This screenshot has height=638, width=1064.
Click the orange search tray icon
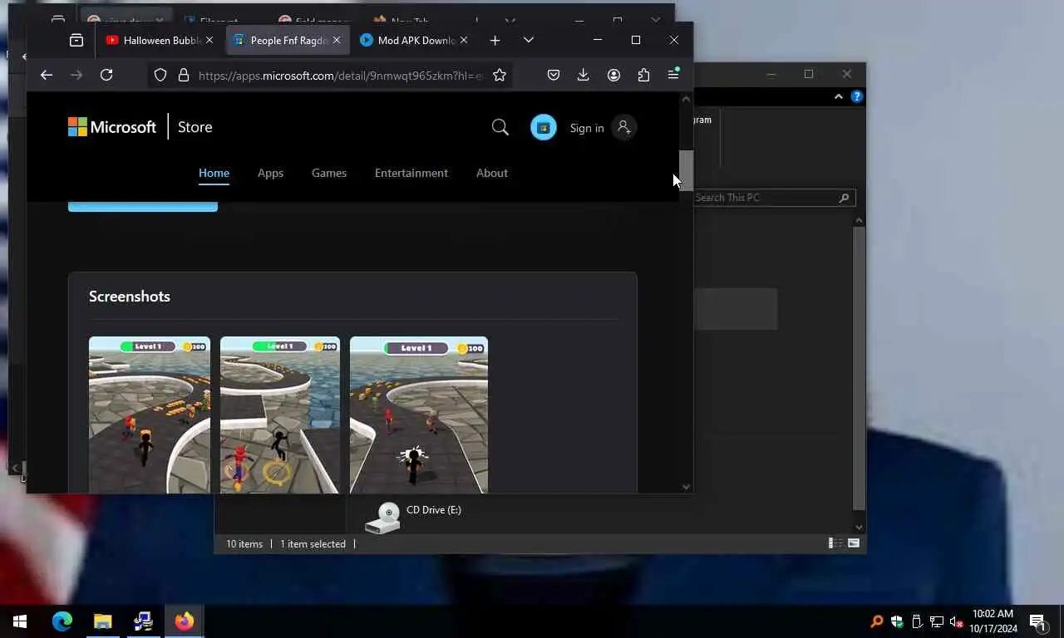tap(876, 621)
